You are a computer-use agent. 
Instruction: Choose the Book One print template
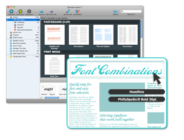[55, 65]
